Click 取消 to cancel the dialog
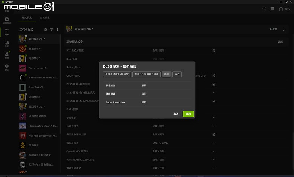Screen dimensions: 294x177 point(176,114)
